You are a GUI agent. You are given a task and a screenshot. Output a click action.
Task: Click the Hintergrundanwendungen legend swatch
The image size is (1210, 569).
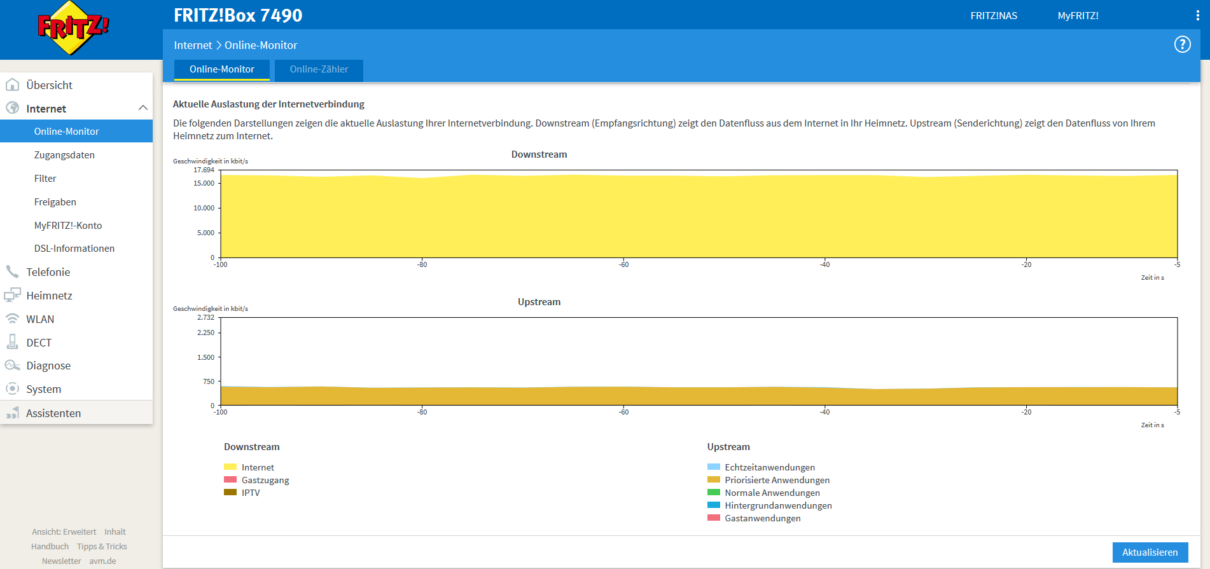714,505
